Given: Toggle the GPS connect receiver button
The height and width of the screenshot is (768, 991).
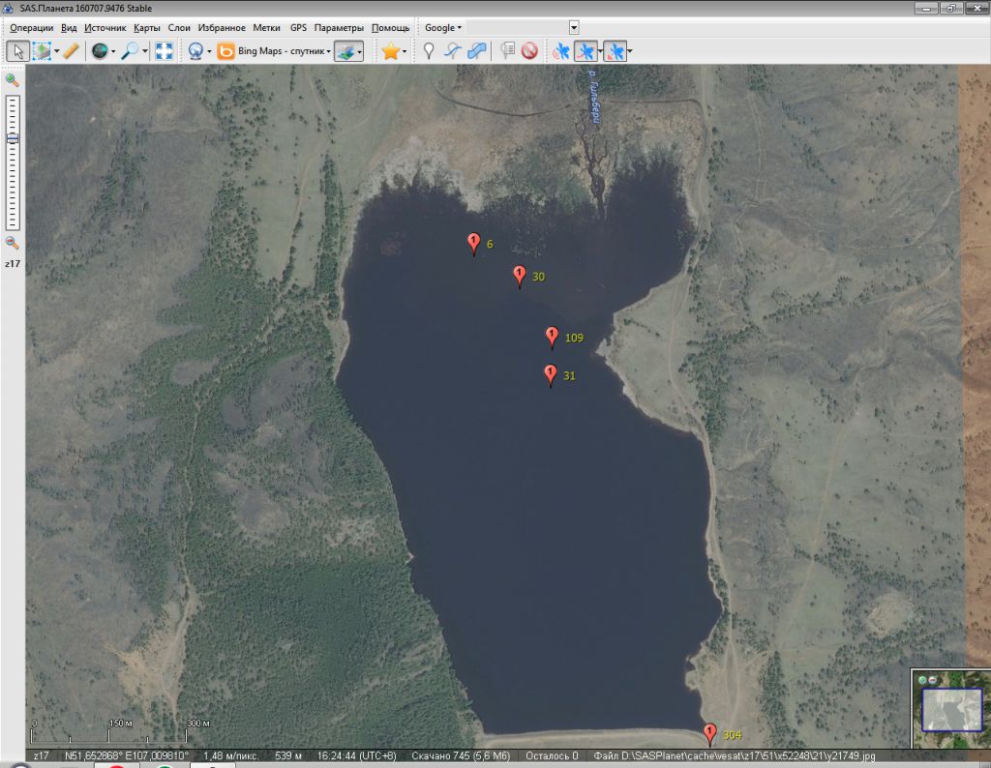Looking at the screenshot, I should click(560, 51).
